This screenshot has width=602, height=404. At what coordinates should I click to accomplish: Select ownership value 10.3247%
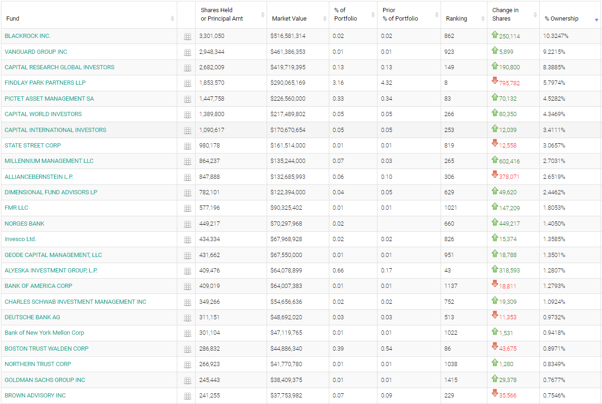(556, 36)
